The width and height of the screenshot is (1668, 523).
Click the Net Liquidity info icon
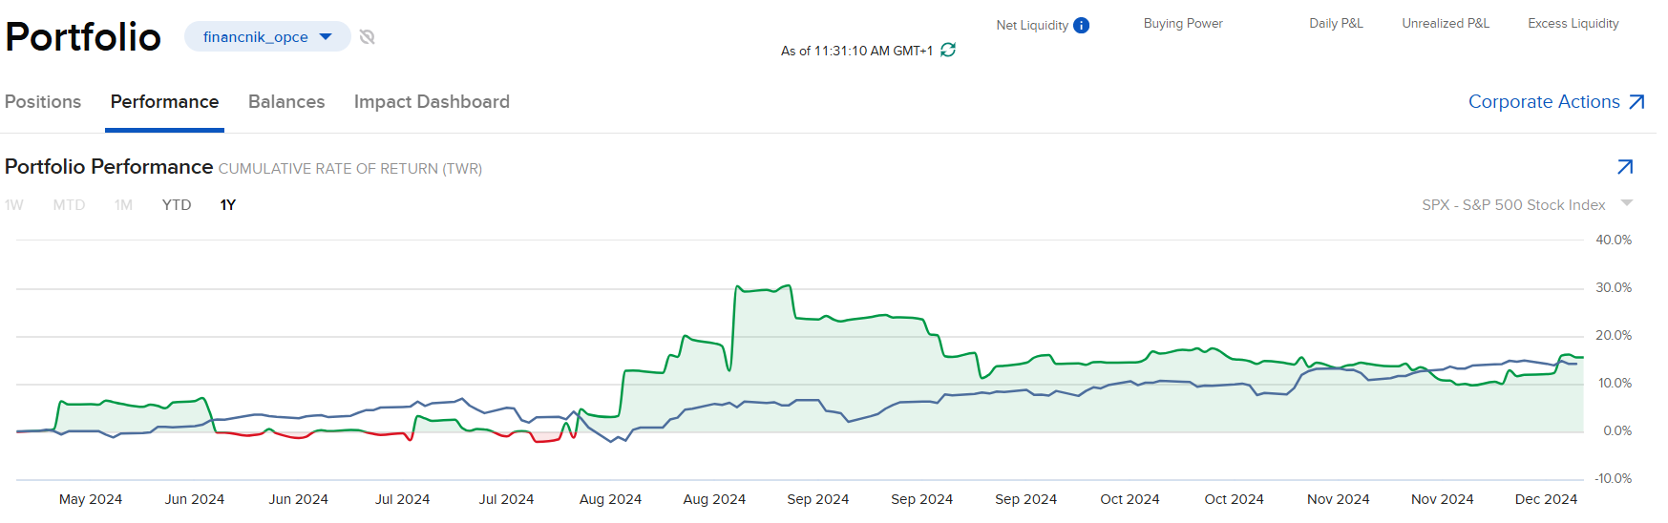click(x=1081, y=26)
